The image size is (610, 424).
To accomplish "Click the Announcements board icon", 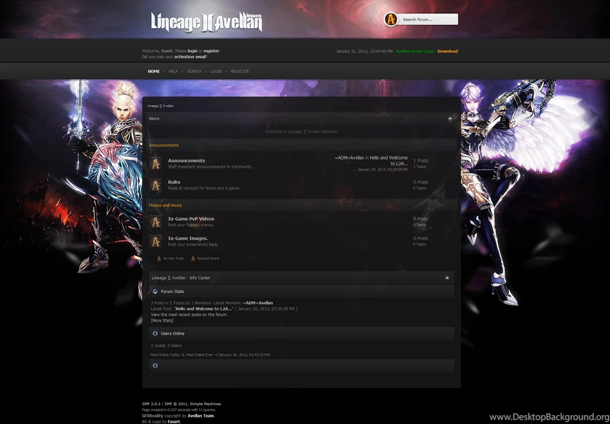I will pyautogui.click(x=155, y=163).
